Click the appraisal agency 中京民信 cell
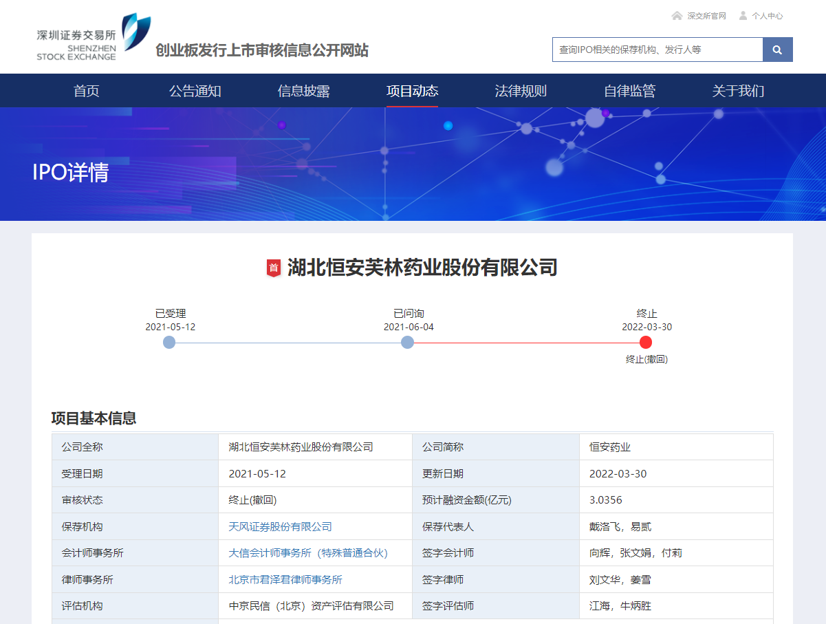The width and height of the screenshot is (826, 624). pyautogui.click(x=315, y=606)
